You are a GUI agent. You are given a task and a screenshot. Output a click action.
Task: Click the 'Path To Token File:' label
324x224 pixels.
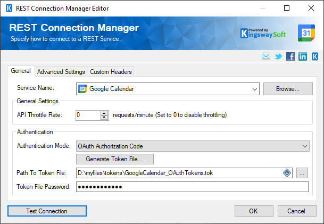(x=41, y=173)
